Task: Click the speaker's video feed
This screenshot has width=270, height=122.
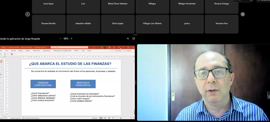Action: [x=203, y=83]
